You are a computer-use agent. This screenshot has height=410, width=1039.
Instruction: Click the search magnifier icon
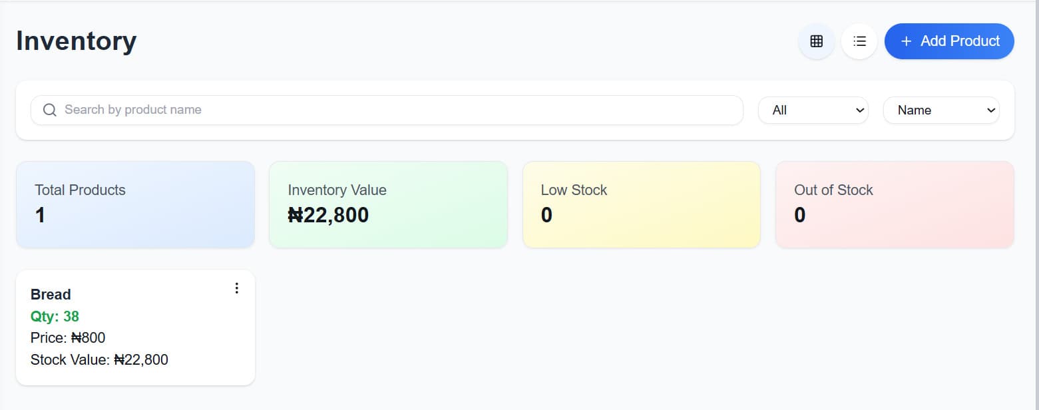tap(49, 109)
